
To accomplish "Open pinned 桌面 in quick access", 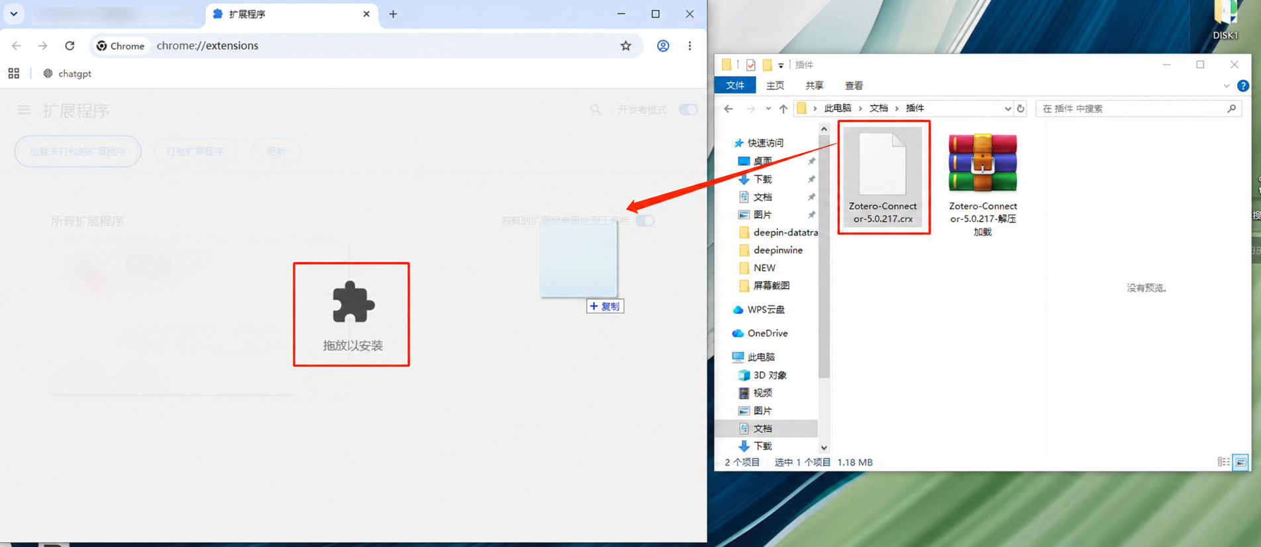I will point(762,161).
